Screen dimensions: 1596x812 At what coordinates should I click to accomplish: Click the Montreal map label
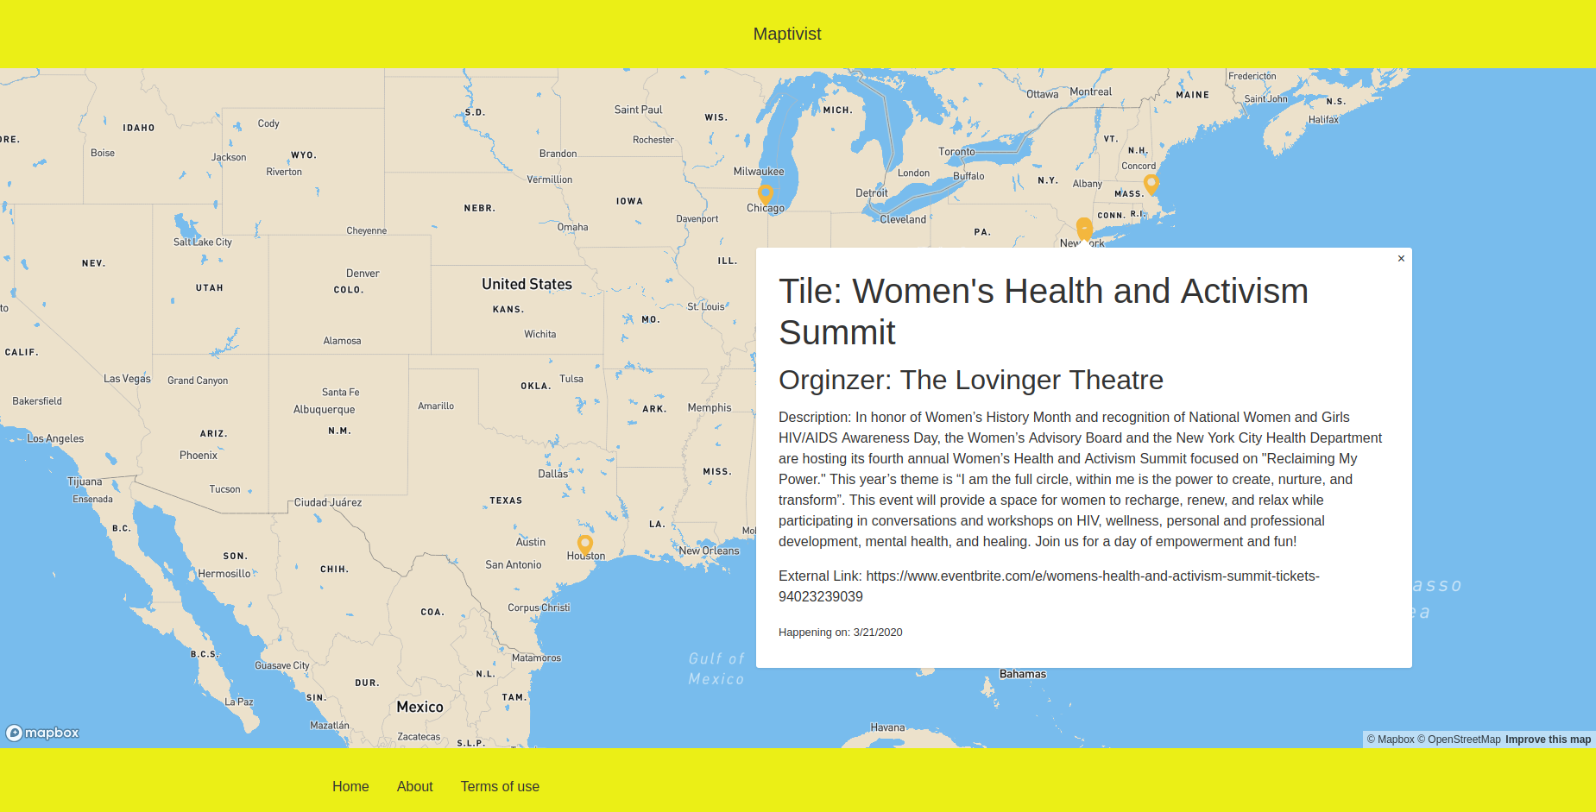tap(1091, 91)
